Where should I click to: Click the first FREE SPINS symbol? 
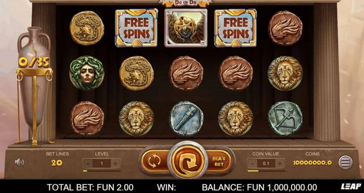pos(136,28)
